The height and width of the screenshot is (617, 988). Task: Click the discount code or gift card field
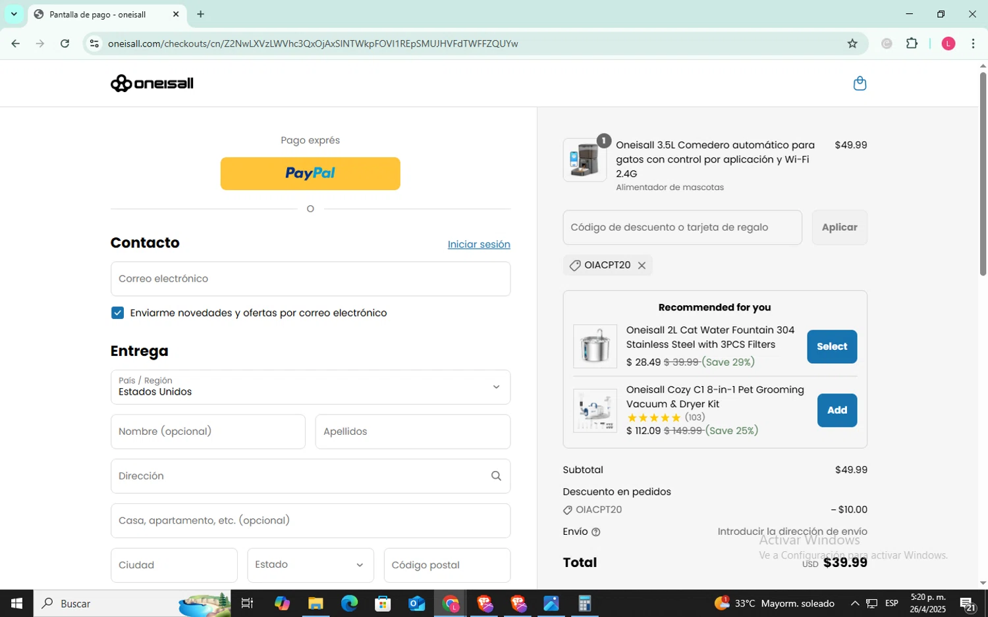[682, 228]
